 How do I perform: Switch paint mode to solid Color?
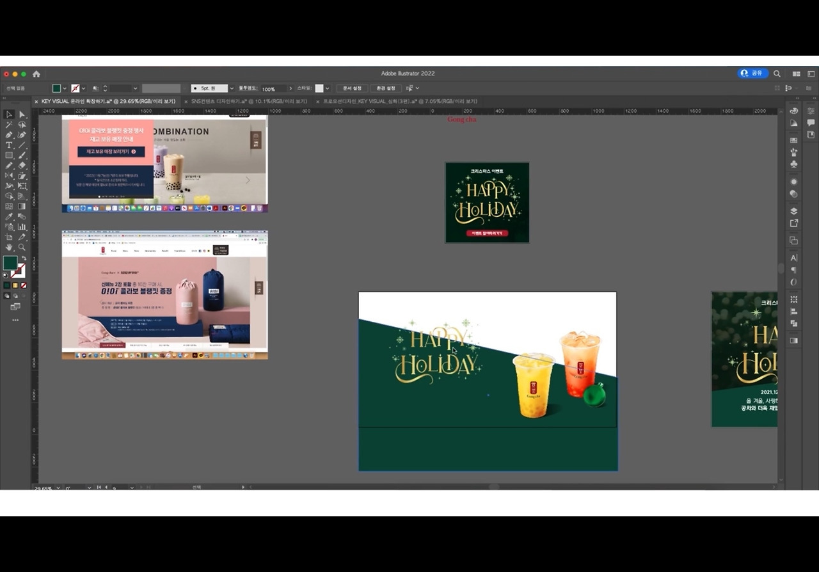[7, 285]
